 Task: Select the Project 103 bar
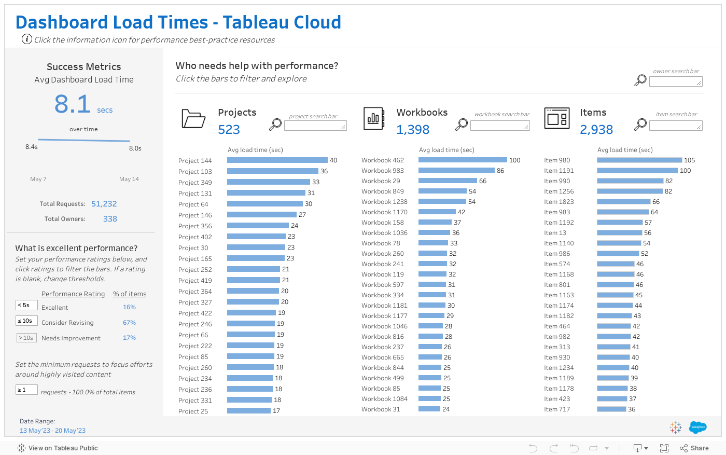click(x=273, y=171)
